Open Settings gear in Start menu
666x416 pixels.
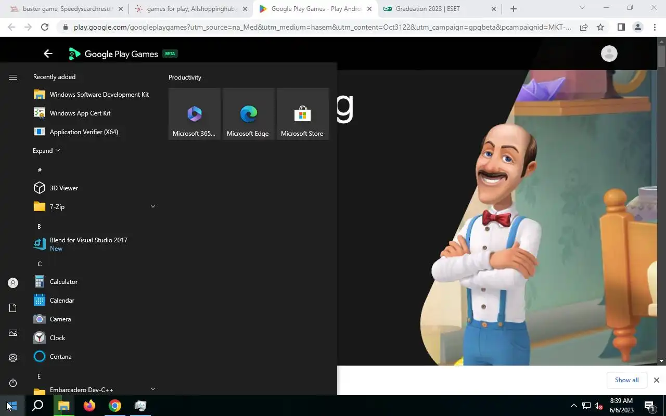(13, 358)
